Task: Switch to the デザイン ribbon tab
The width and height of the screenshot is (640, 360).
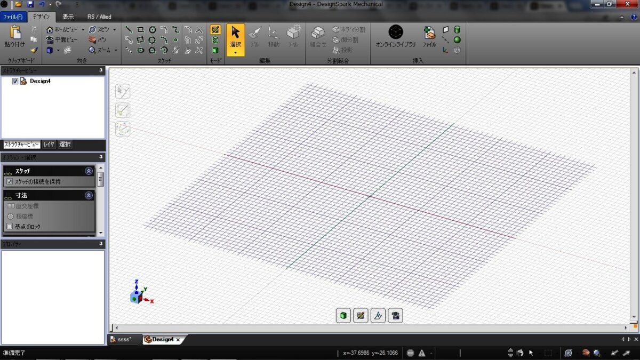Action: tap(41, 17)
